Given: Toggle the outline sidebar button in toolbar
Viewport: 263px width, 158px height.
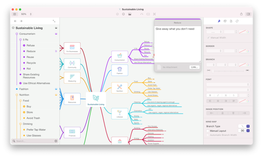Looking at the screenshot, I should pyautogui.click(x=15, y=14).
